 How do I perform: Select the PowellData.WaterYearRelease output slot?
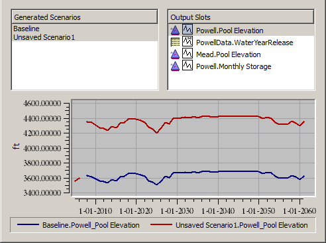241,42
